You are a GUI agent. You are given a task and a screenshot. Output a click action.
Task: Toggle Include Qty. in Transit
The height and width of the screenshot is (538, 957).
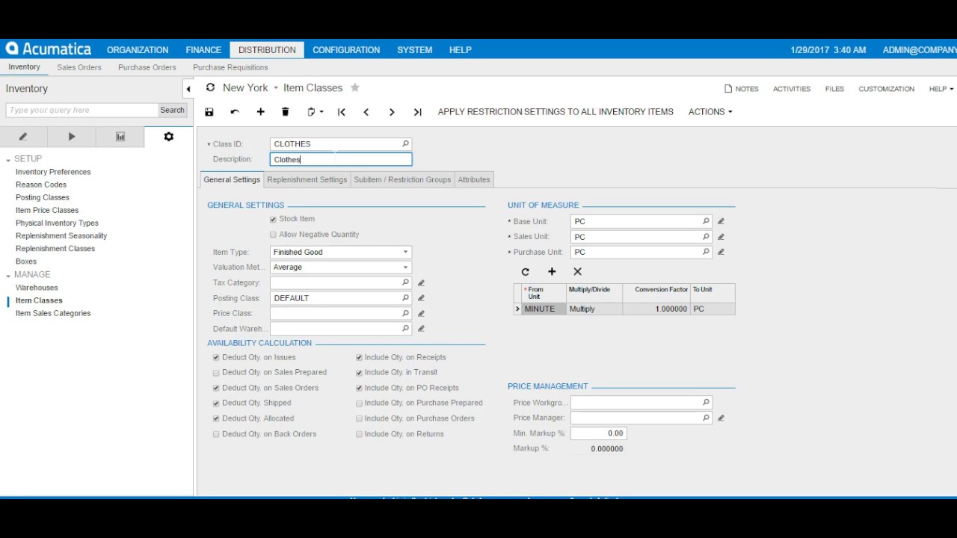[x=359, y=373]
